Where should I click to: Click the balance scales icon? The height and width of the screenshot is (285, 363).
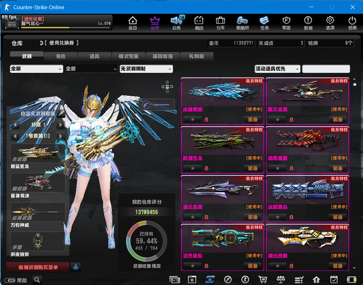(281, 280)
